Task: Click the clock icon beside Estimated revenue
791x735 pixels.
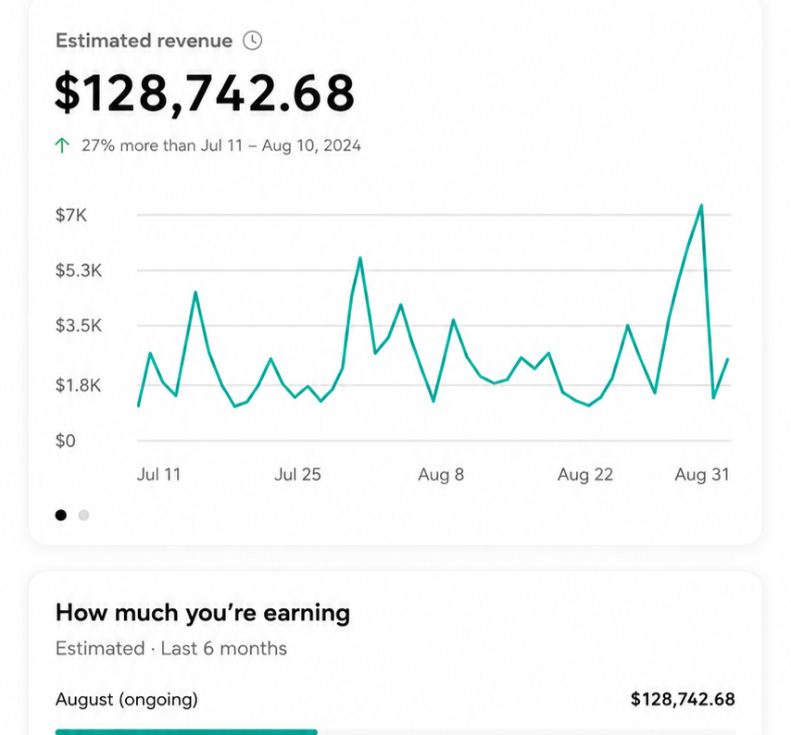Action: [252, 41]
